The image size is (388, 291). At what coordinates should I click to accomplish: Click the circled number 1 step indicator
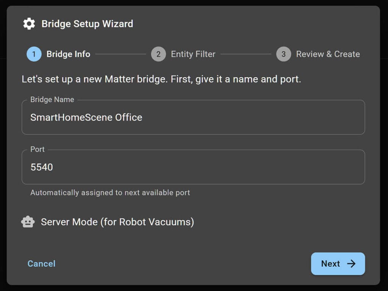point(34,54)
